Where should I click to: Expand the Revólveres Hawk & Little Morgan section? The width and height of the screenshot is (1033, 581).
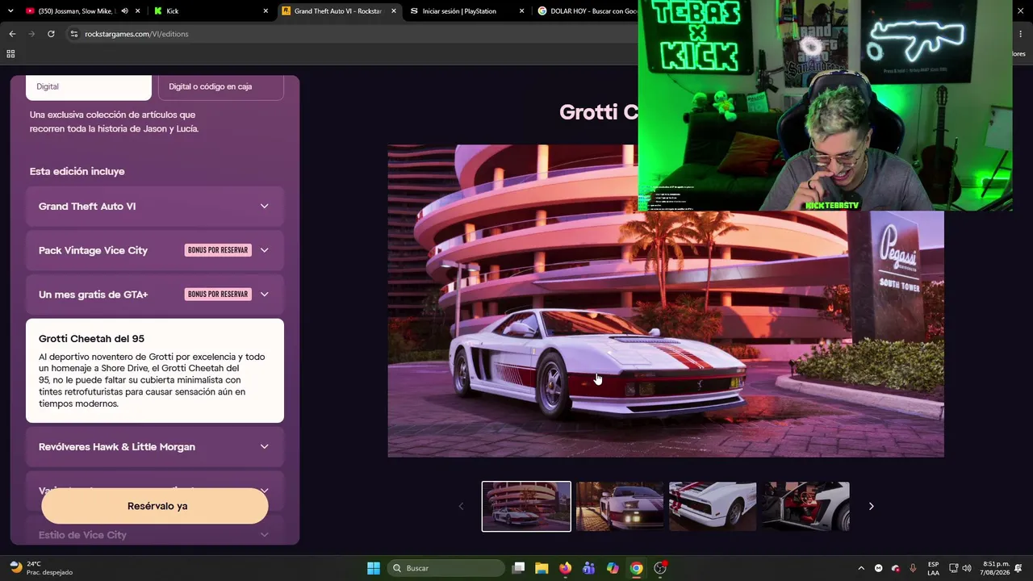(x=155, y=447)
